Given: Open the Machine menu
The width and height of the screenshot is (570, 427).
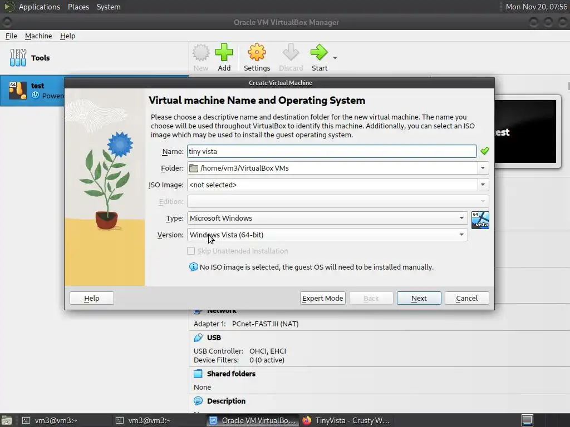Looking at the screenshot, I should (x=38, y=36).
